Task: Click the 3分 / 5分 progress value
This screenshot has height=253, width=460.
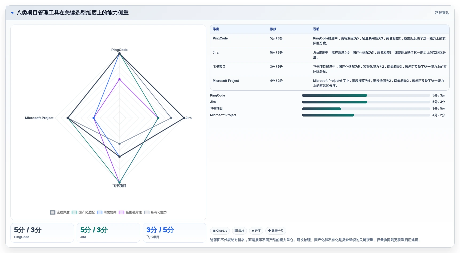Action: point(439,109)
